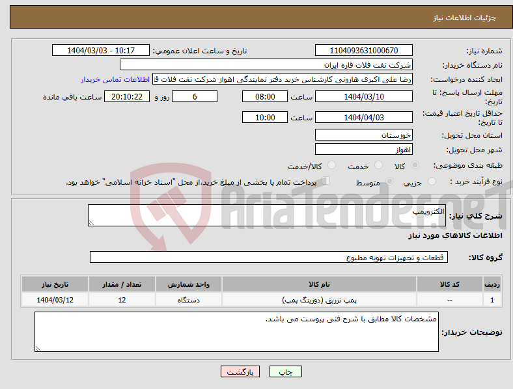Click the response deadline date 1404/03/10
This screenshot has height=389, width=513.
pyautogui.click(x=363, y=97)
